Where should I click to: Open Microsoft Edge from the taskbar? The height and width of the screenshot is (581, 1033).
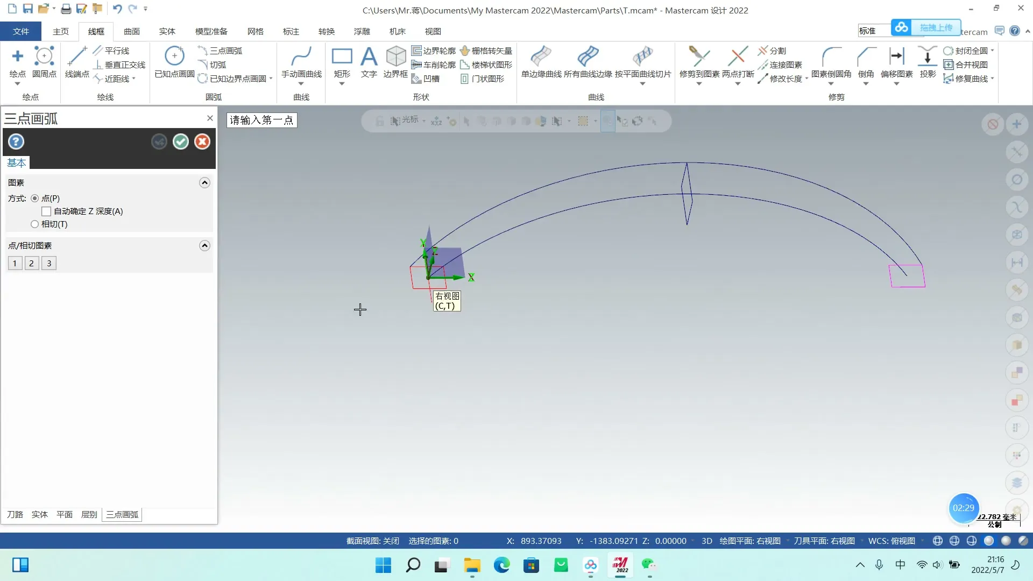[501, 565]
